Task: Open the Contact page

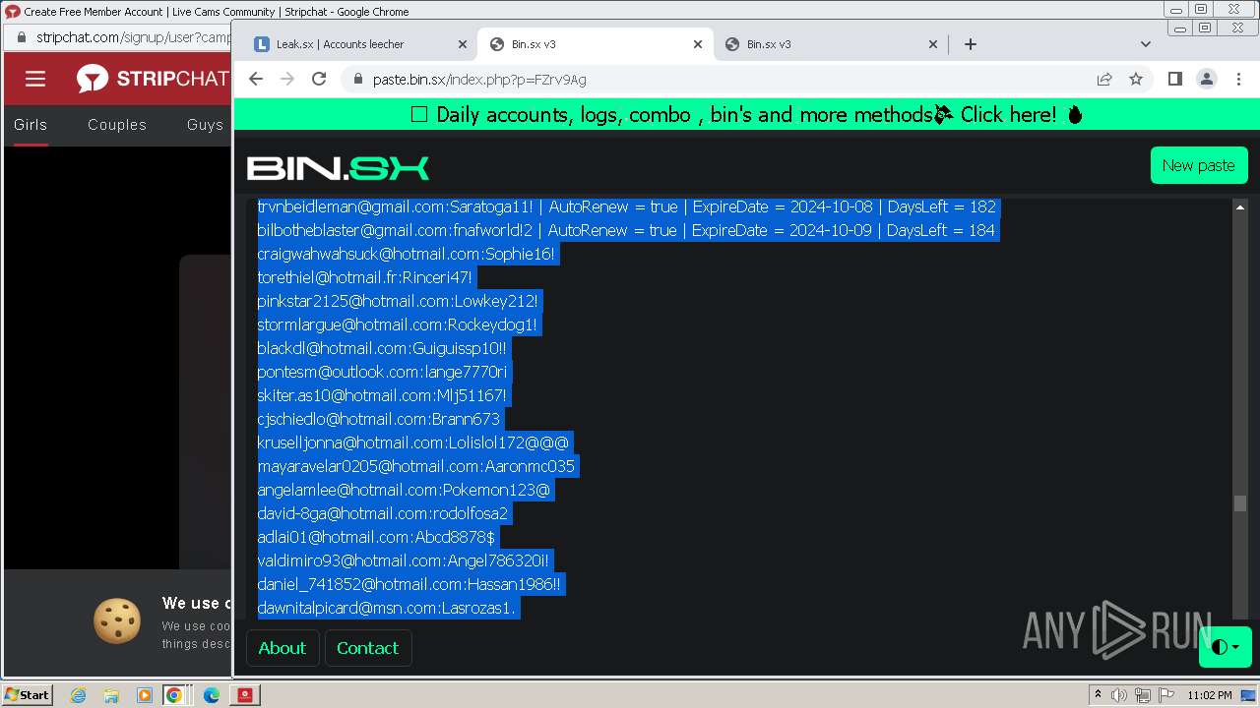Action: coord(367,648)
